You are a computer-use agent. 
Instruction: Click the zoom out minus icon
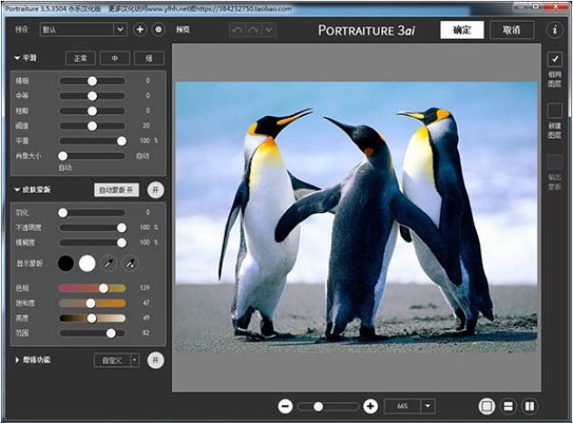pyautogui.click(x=285, y=406)
